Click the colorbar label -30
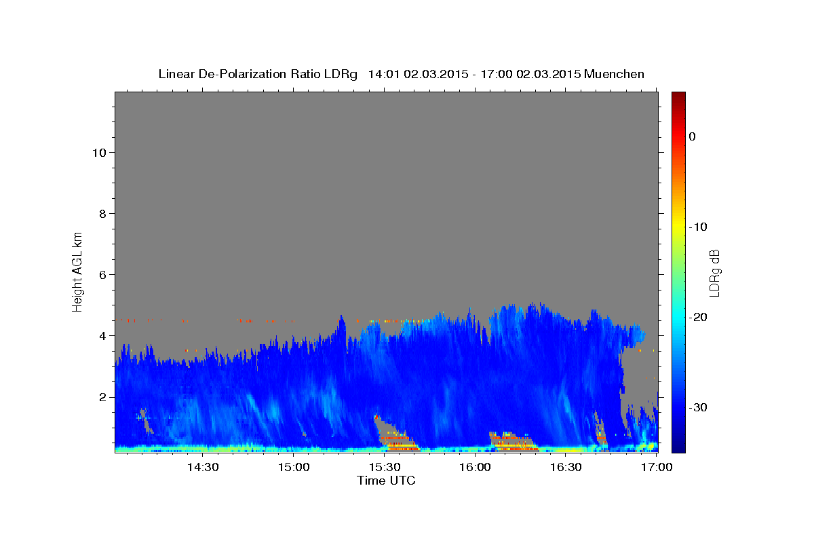Image resolution: width=814 pixels, height=543 pixels. click(699, 407)
